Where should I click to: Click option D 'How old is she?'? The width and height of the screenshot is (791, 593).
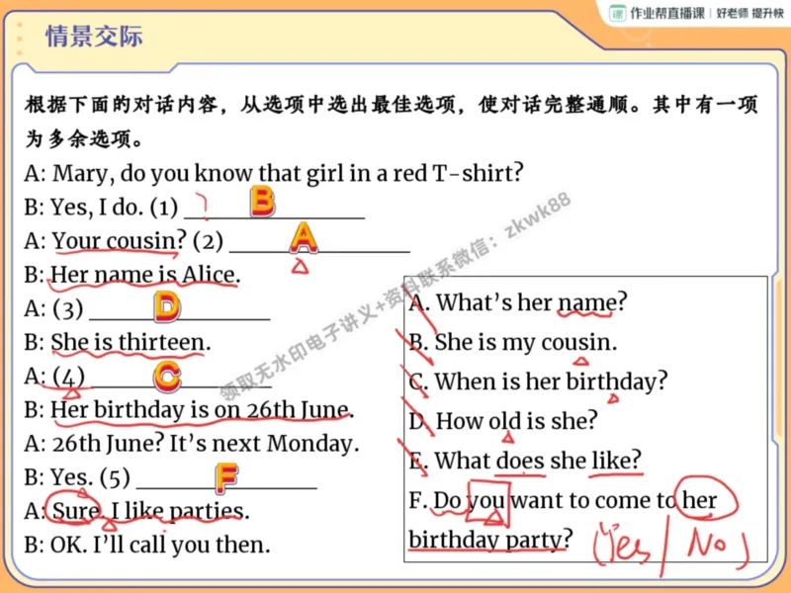[x=503, y=421]
